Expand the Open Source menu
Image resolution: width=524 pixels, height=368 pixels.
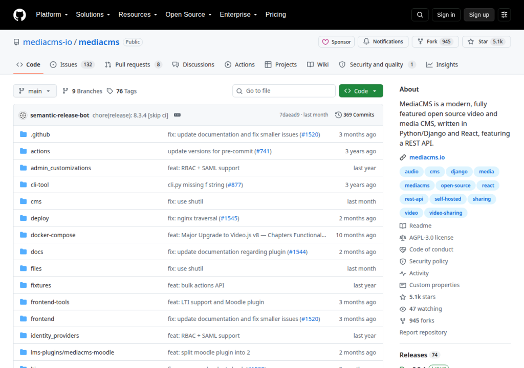tap(188, 15)
